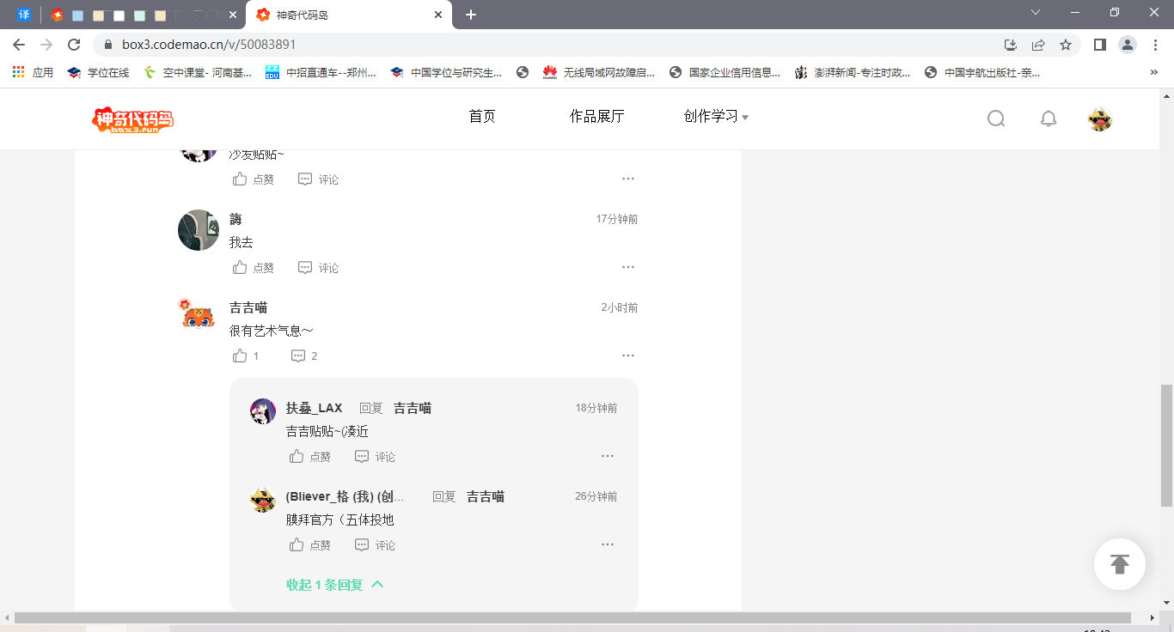Open the 学位在线 bookmark
The width and height of the screenshot is (1174, 632).
pyautogui.click(x=98, y=72)
